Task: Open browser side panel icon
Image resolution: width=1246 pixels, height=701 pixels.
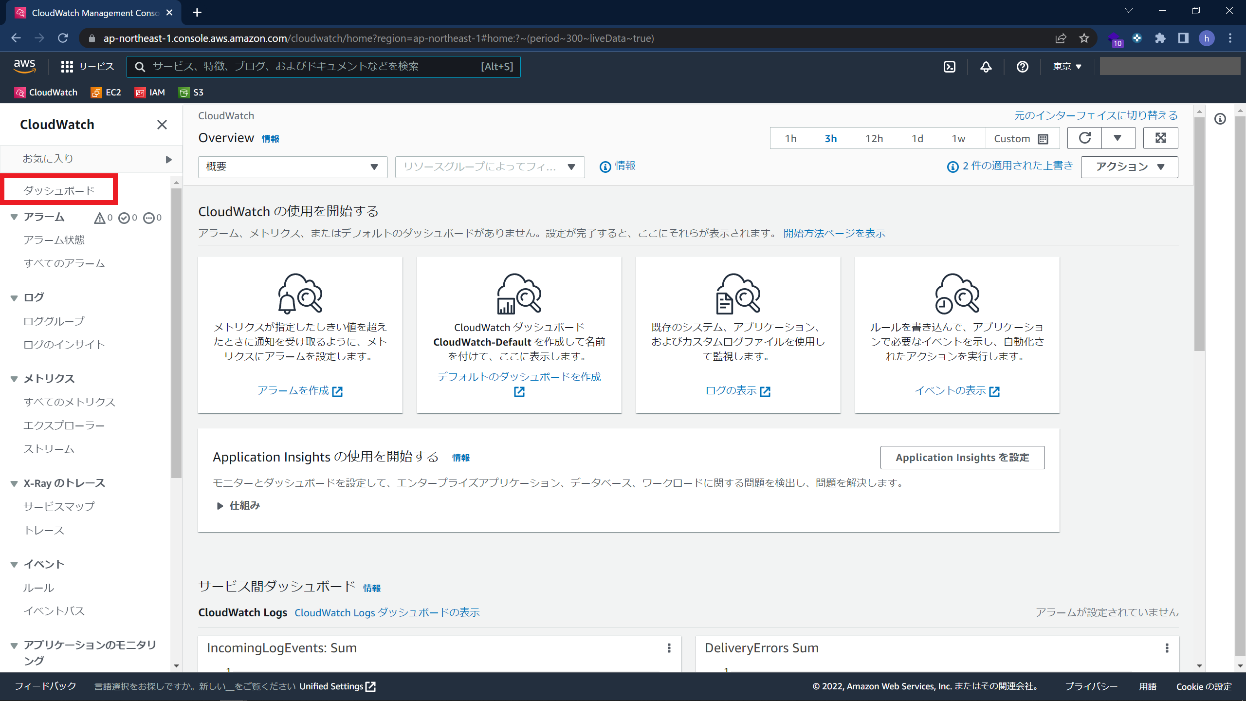Action: pyautogui.click(x=1183, y=38)
